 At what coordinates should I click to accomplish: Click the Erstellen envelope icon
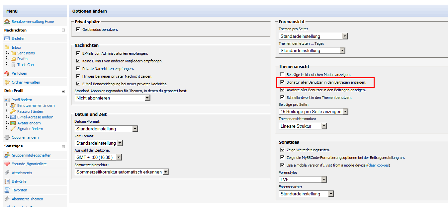click(x=7, y=38)
